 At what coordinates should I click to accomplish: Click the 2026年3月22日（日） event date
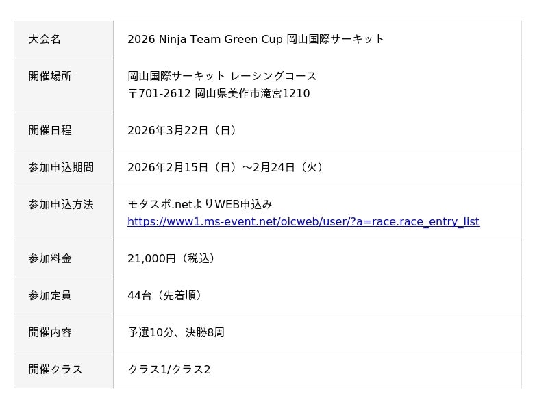(184, 130)
